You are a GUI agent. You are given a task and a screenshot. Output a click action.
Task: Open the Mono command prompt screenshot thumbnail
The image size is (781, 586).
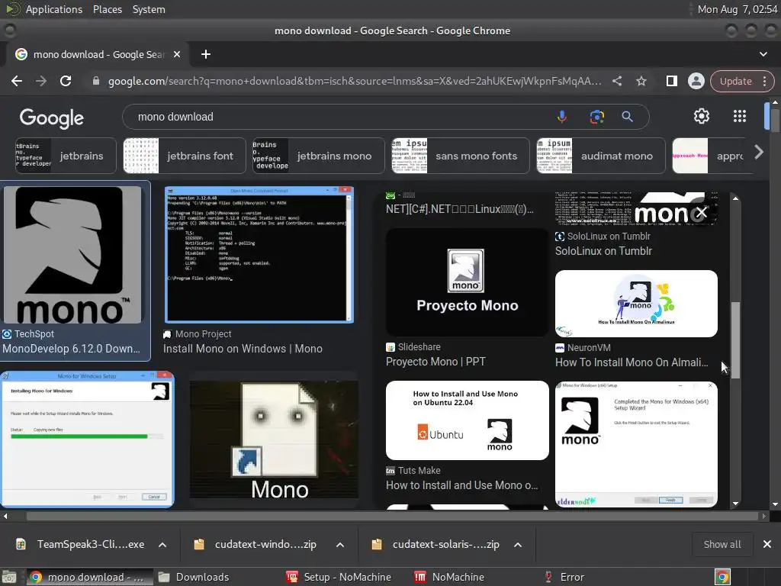(x=259, y=255)
